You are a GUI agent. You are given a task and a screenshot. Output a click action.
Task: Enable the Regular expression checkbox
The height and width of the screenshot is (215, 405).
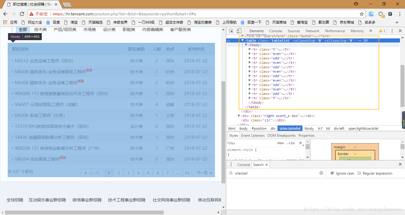point(359,173)
